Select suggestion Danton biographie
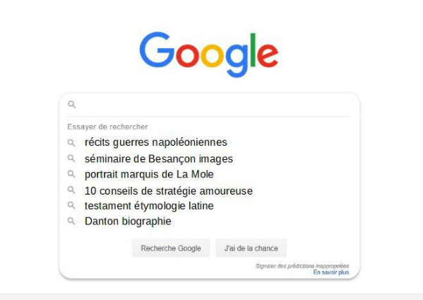 click(x=128, y=221)
